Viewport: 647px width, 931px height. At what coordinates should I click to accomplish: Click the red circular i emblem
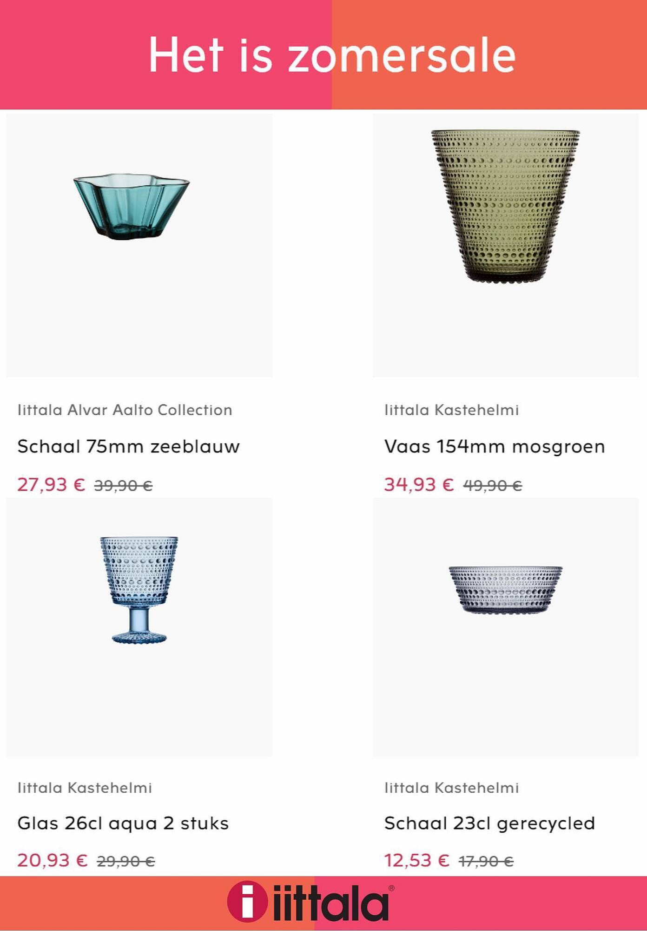247,902
